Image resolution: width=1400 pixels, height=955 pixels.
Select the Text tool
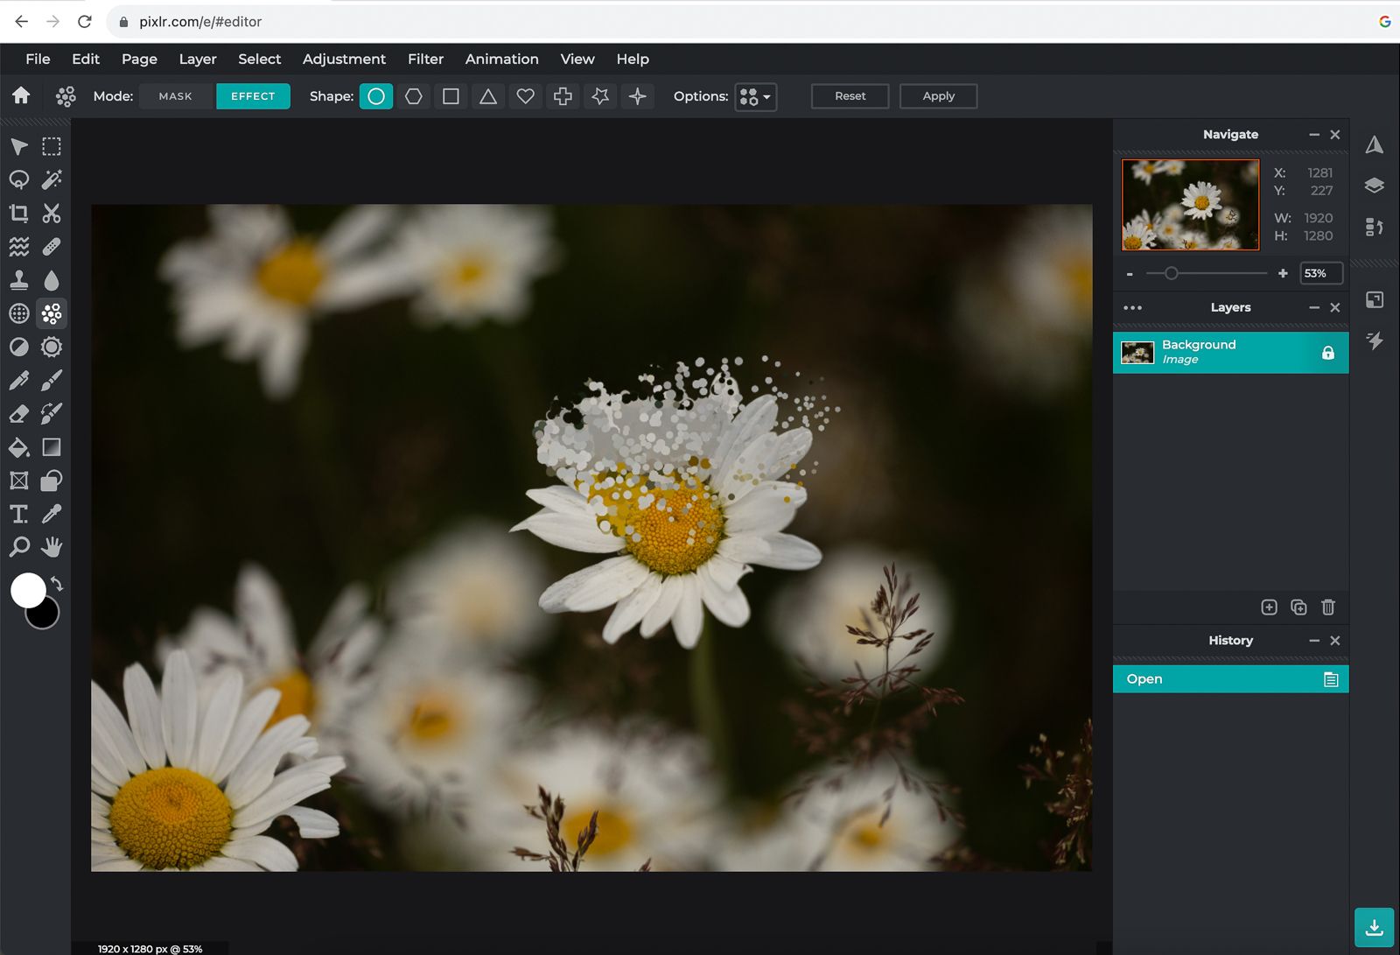(x=18, y=514)
